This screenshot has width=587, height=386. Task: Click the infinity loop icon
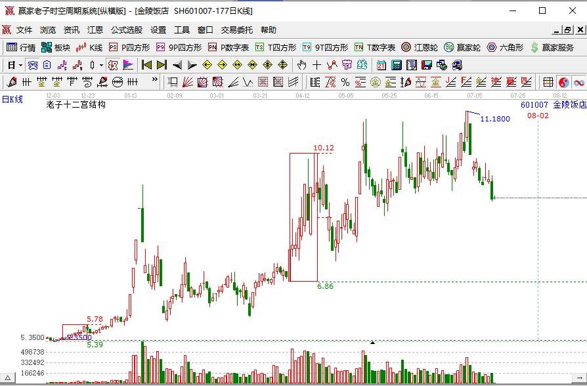click(x=578, y=81)
